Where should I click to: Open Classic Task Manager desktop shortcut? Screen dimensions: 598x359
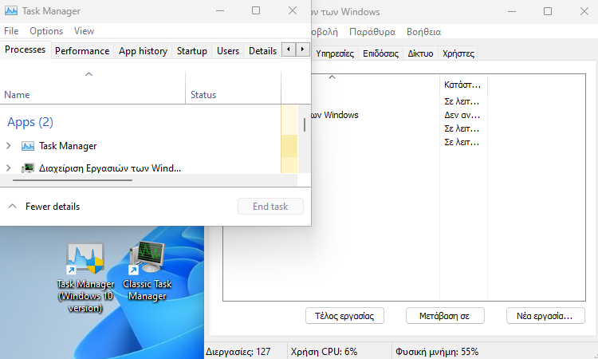click(148, 271)
